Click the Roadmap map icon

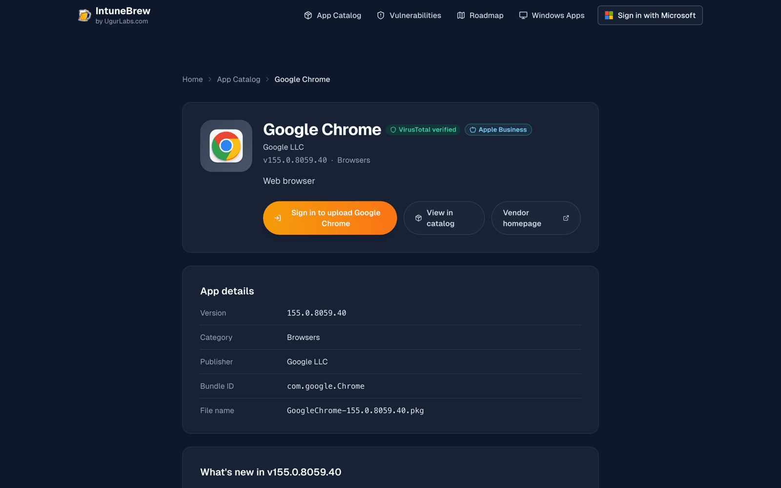tap(461, 16)
